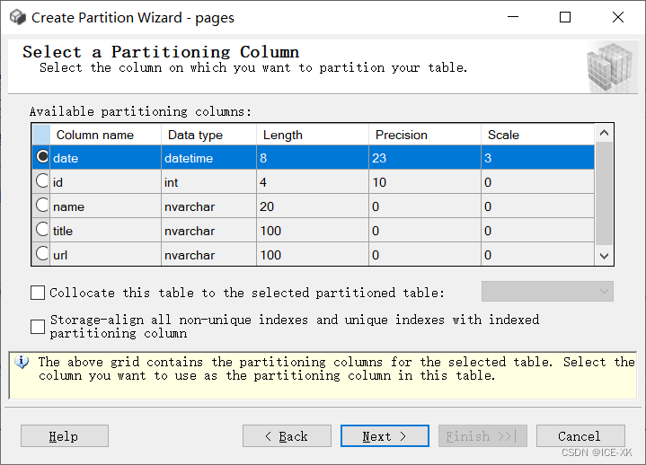The width and height of the screenshot is (646, 465).
Task: Select the date column radio button
Action: point(42,157)
